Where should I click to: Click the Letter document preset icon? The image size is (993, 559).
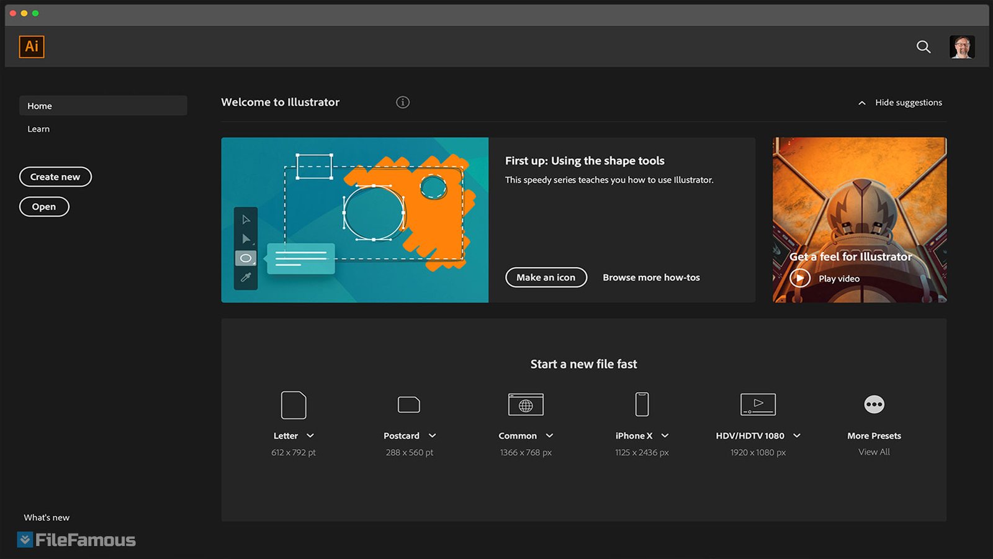tap(294, 405)
